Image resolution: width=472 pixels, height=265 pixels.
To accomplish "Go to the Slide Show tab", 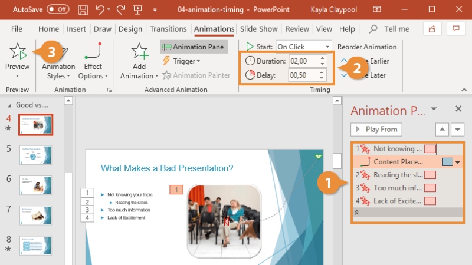I will (x=258, y=29).
